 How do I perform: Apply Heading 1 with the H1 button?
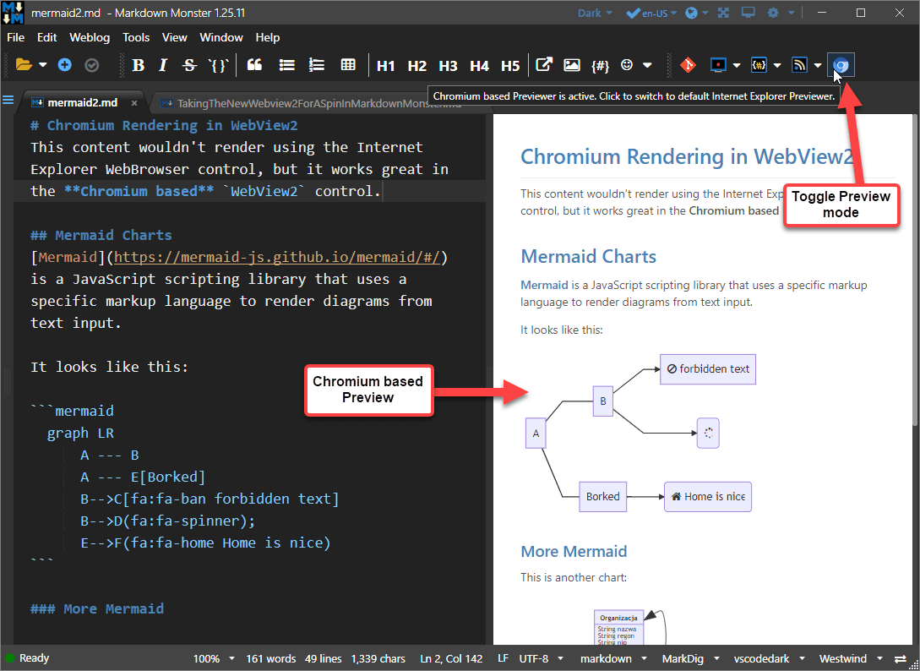pyautogui.click(x=385, y=66)
